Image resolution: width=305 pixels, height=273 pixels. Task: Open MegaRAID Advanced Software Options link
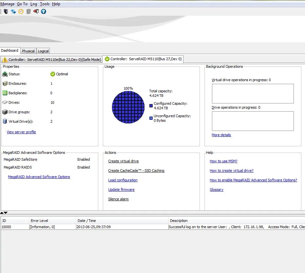[x=39, y=177]
